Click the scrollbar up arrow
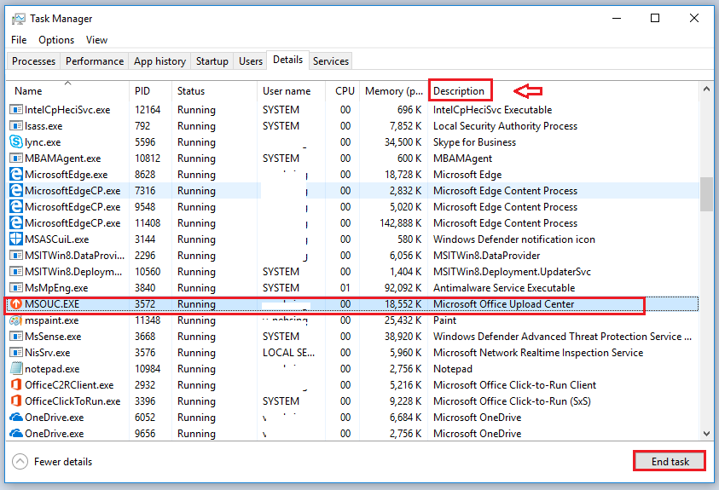Viewport: 719px width, 490px height. 706,89
